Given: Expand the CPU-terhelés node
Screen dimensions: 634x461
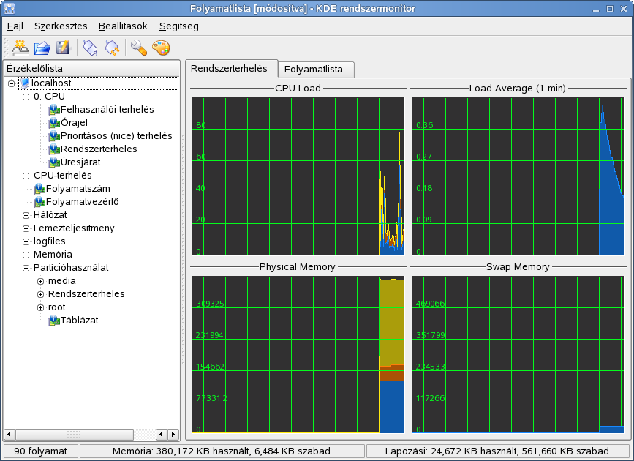Looking at the screenshot, I should click(26, 176).
